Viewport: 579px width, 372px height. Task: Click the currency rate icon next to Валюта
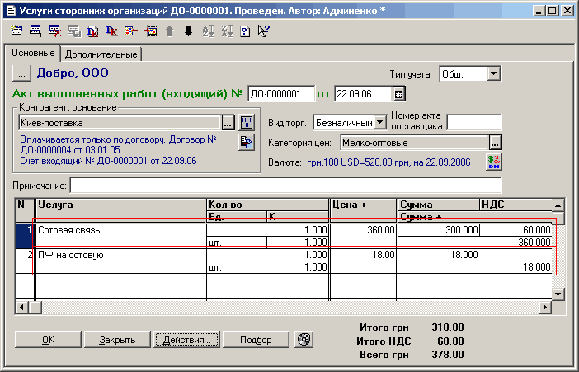point(495,162)
